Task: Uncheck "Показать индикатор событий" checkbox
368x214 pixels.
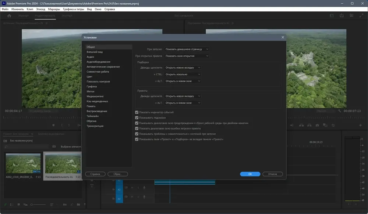Action: (x=137, y=112)
